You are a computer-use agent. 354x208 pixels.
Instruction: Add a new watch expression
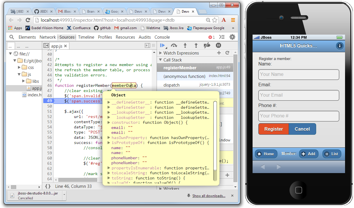tap(219, 53)
